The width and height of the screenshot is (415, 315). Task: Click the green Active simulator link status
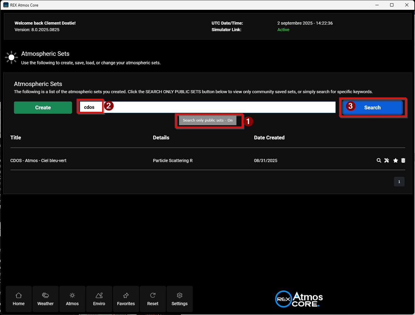pos(283,30)
